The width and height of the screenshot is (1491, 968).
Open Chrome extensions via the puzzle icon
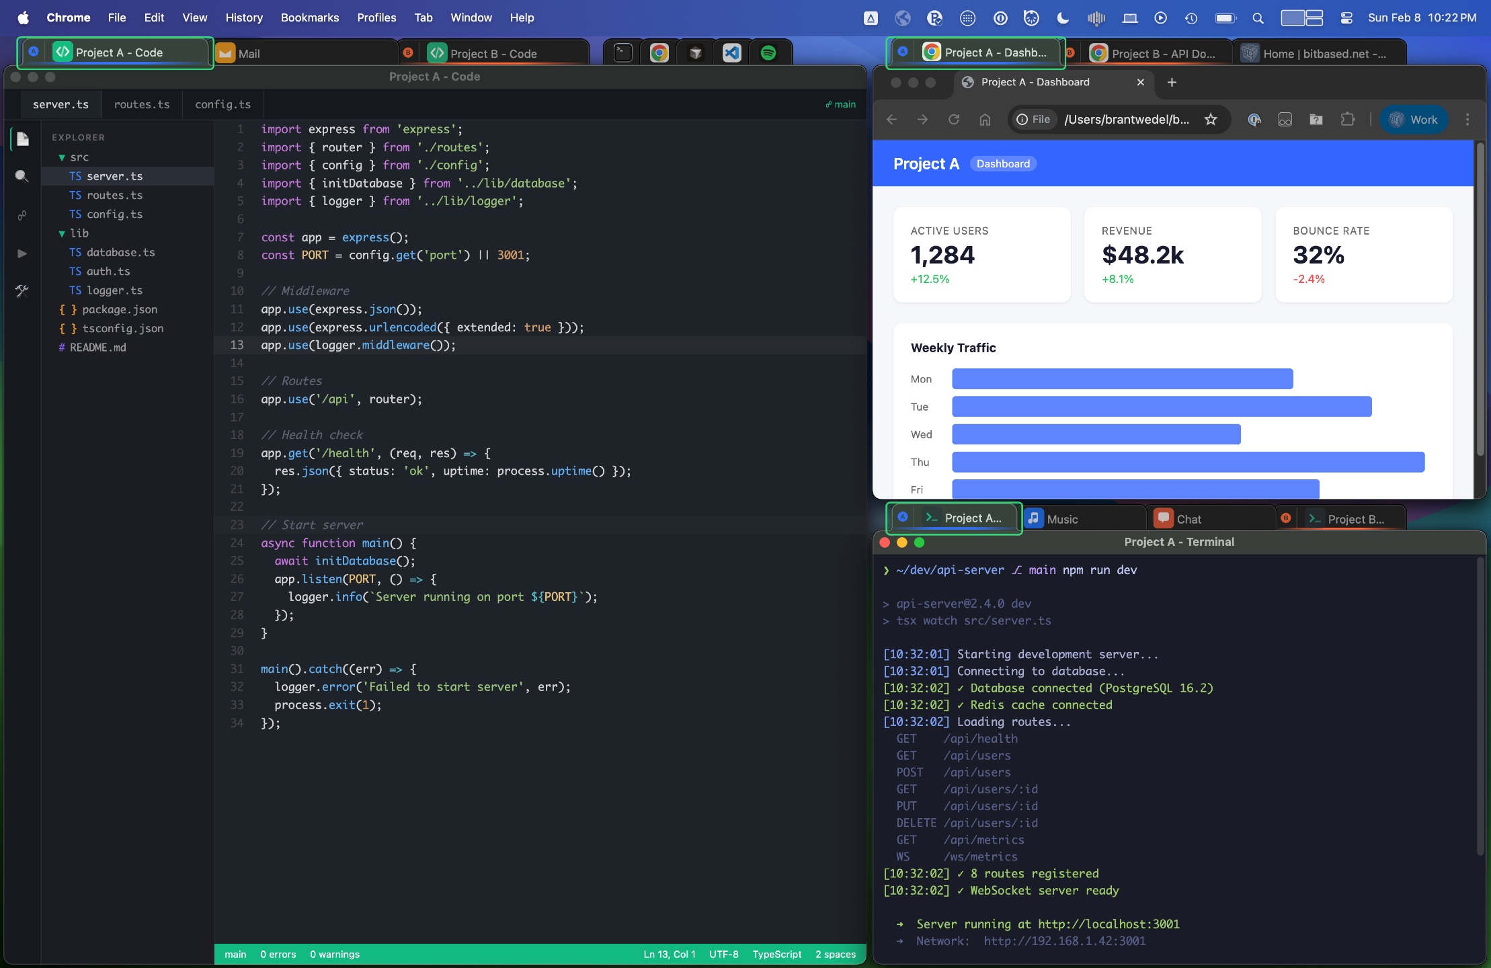pos(1347,120)
